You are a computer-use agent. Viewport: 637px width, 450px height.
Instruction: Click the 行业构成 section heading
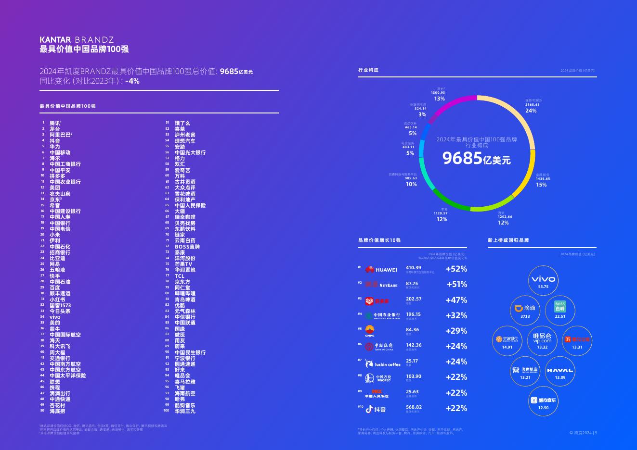[x=368, y=70]
